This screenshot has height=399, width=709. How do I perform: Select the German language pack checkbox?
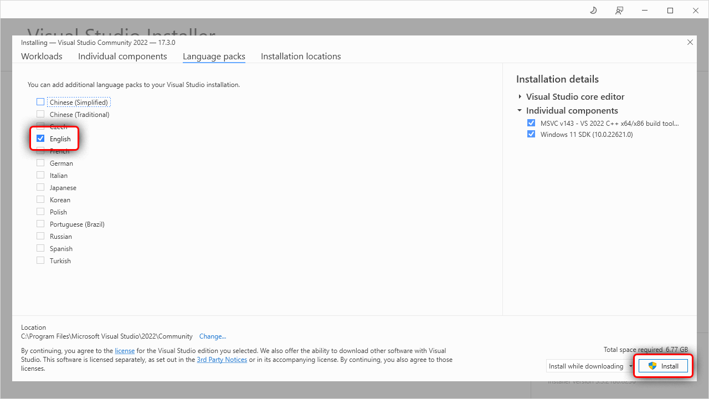[40, 163]
